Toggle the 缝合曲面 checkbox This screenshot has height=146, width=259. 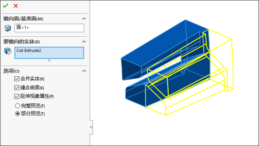tap(17, 87)
